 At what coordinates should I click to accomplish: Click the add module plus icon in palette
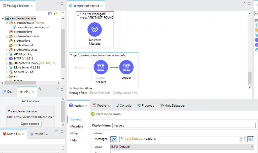coord(256,25)
